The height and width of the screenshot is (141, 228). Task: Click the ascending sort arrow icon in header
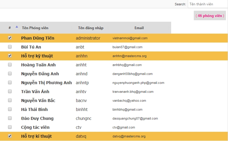[17, 26]
